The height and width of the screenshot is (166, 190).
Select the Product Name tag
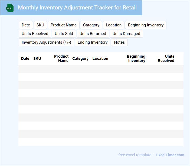(64, 25)
